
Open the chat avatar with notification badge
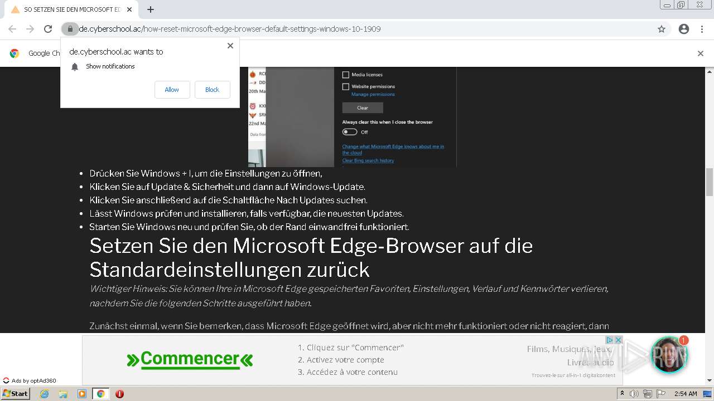[x=669, y=355]
